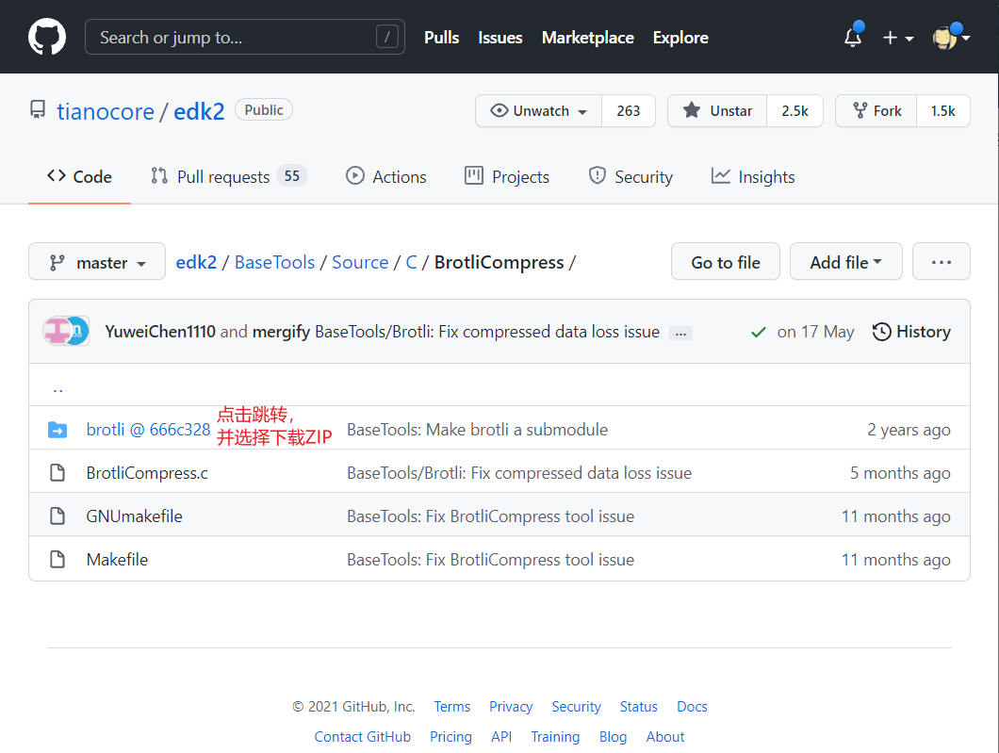Switch to the Insights tab
The width and height of the screenshot is (999, 753).
(x=753, y=176)
